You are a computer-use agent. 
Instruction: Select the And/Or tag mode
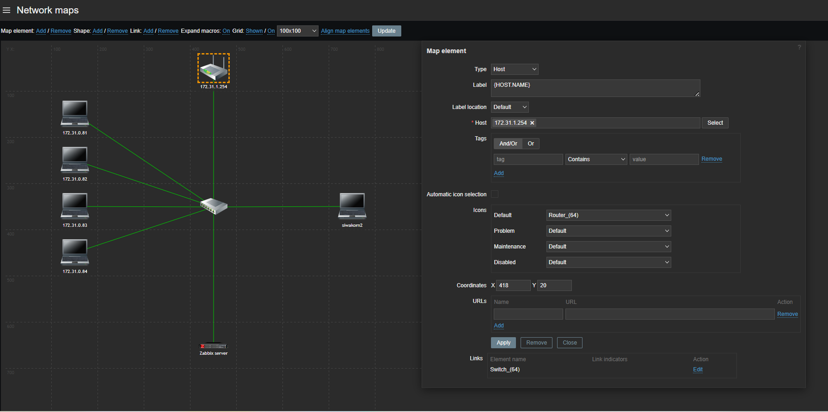pos(508,144)
